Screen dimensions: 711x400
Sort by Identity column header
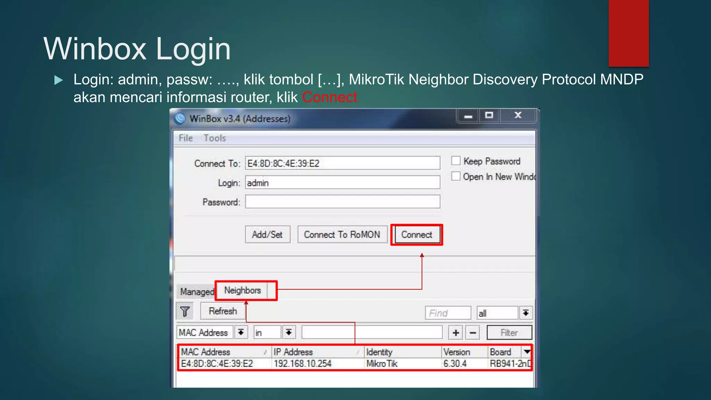pyautogui.click(x=403, y=352)
